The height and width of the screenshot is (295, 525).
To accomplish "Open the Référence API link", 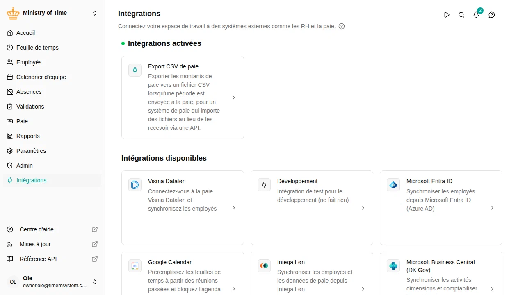I will [52, 259].
